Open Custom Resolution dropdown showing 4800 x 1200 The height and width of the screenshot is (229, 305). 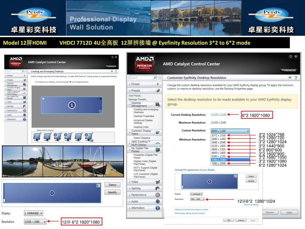pos(230,131)
